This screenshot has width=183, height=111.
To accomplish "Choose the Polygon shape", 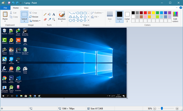I will tap(70, 17).
